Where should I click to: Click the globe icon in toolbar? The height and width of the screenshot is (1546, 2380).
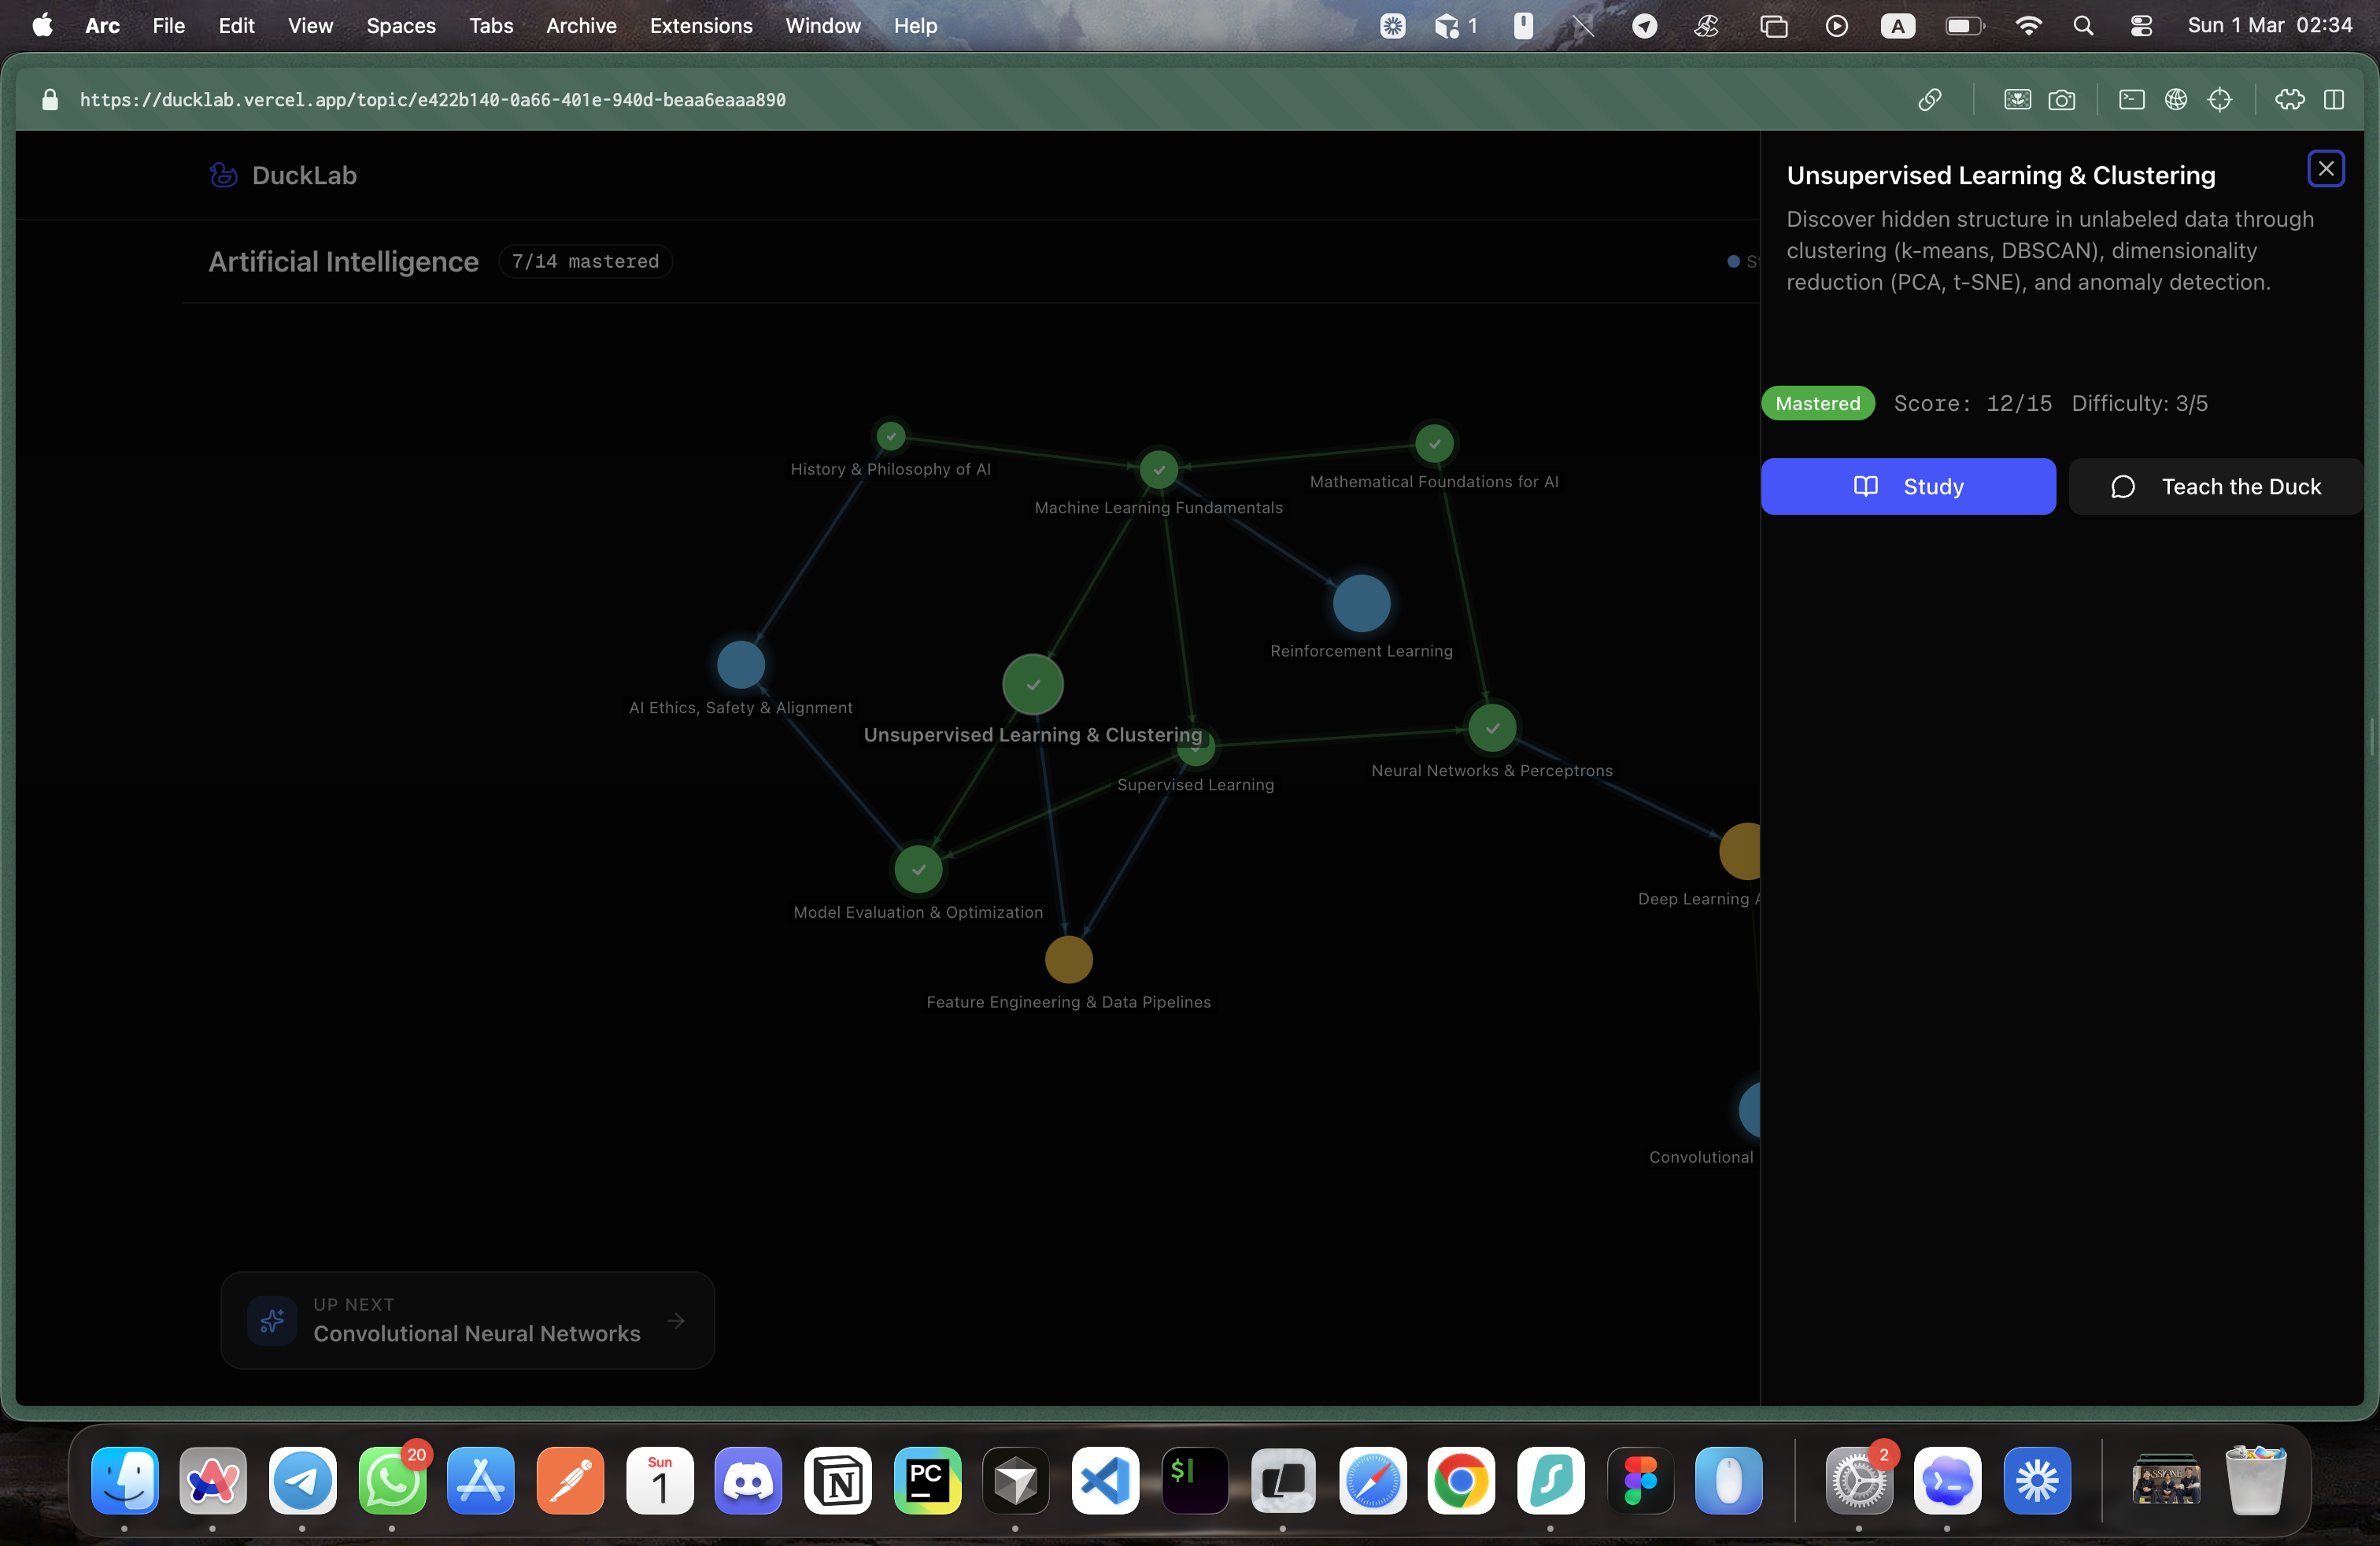(x=2176, y=100)
